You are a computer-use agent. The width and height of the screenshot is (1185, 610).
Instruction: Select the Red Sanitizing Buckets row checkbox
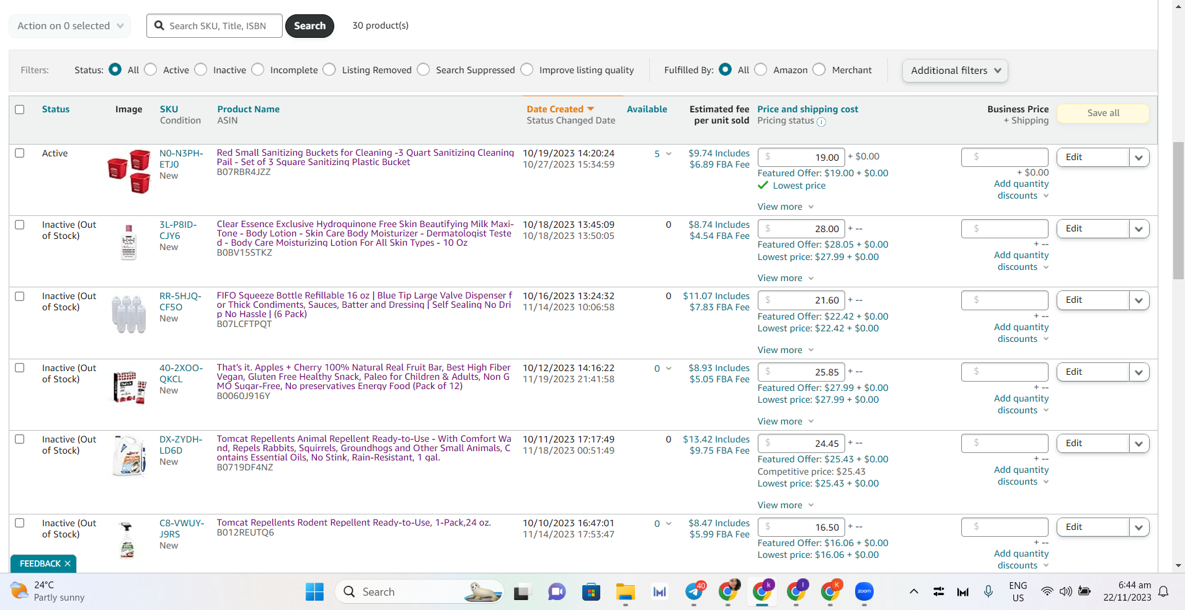pos(20,153)
